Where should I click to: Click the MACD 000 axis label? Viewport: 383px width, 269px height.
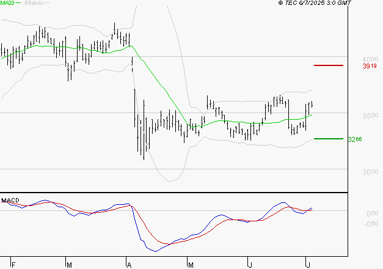point(373,213)
